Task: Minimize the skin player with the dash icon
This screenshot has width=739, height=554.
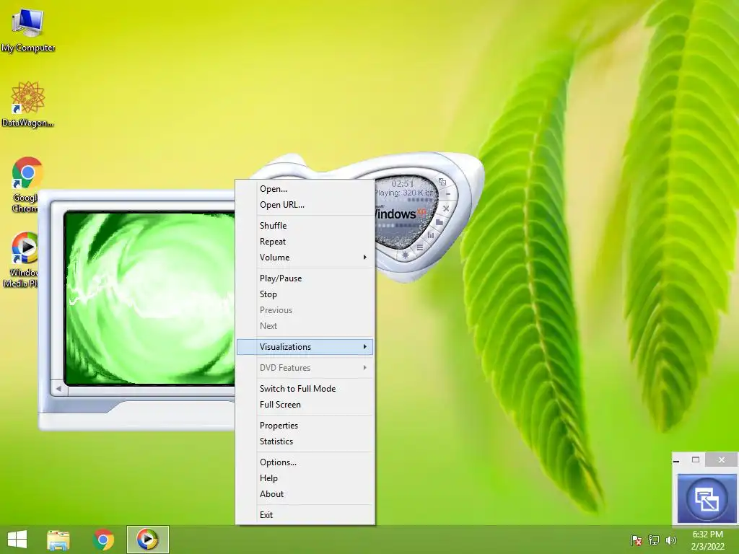Action: pos(448,193)
